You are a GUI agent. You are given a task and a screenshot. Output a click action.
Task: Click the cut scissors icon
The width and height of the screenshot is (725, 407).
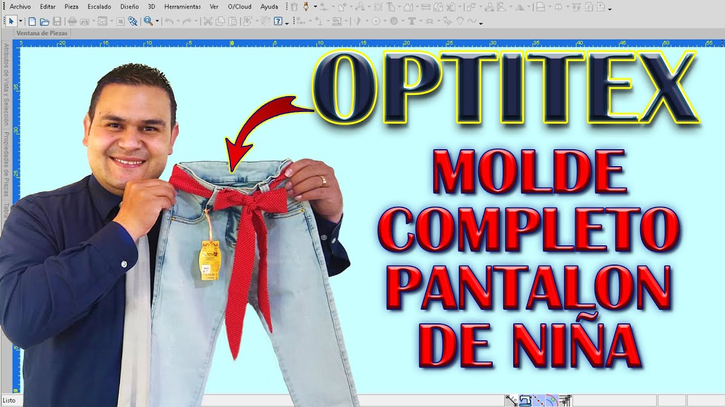208,21
